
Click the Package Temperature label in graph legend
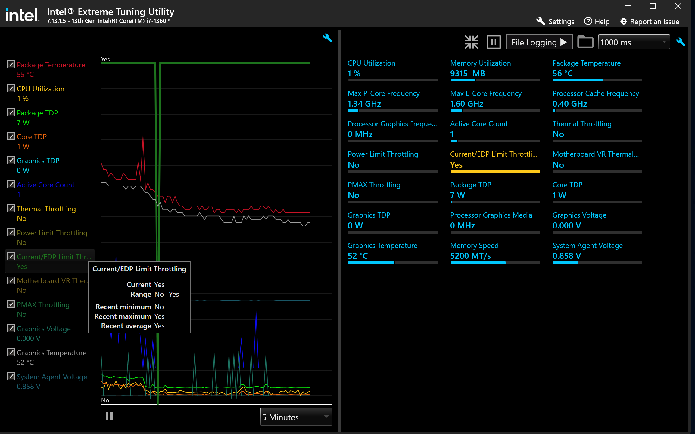click(51, 65)
